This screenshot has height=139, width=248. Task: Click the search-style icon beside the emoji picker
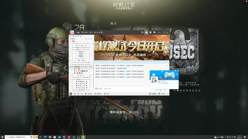101,89
